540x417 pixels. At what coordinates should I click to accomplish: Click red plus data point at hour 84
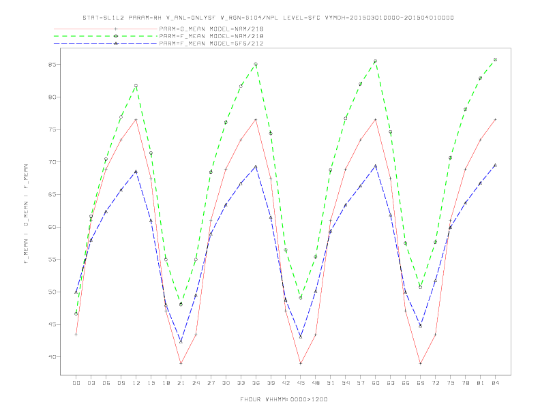(495, 119)
